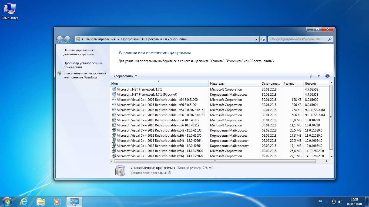
Task: Open the help question mark icon
Action: coord(327,76)
